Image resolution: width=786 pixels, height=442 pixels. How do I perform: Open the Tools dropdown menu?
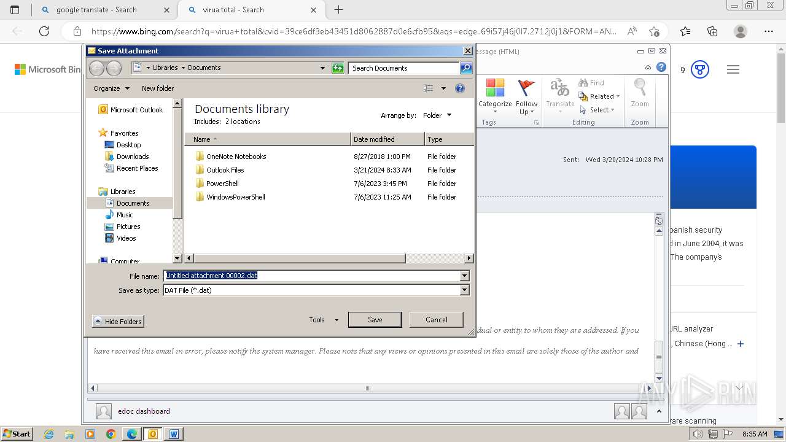[x=324, y=320]
